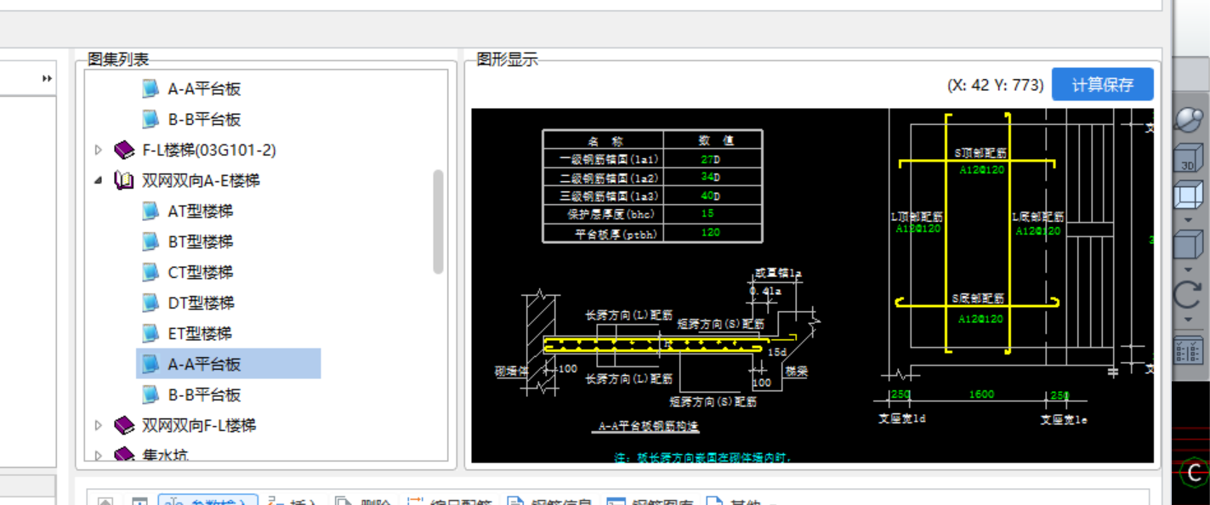Click the green hexagon C icon

coord(1196,473)
